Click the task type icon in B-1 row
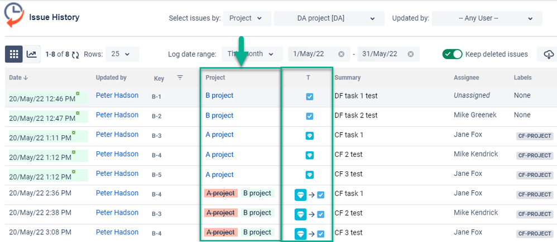This screenshot has height=242, width=557. [x=309, y=96]
